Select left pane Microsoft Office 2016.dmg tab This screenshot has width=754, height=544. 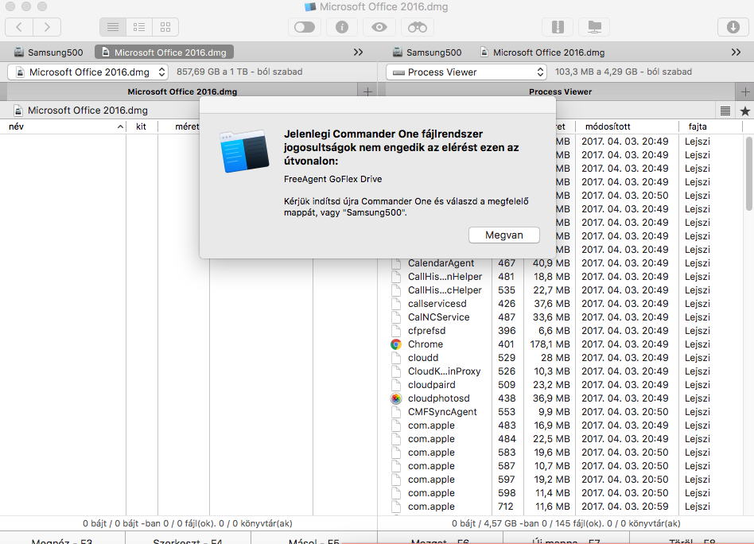164,52
